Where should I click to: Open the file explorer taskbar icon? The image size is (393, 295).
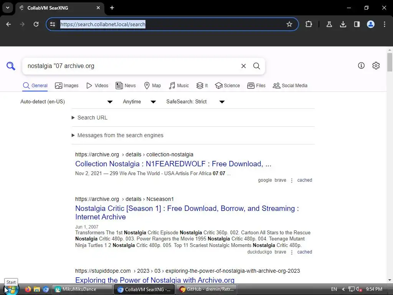pyautogui.click(x=37, y=289)
